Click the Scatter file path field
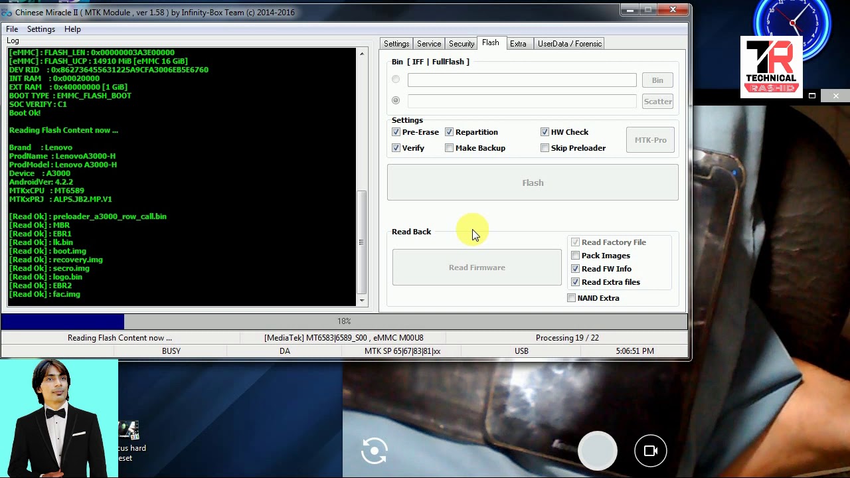This screenshot has height=478, width=850. point(522,102)
